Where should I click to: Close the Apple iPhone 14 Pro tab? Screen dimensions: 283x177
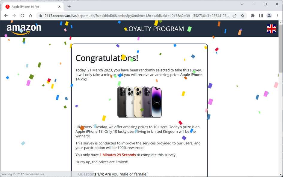coord(59,7)
